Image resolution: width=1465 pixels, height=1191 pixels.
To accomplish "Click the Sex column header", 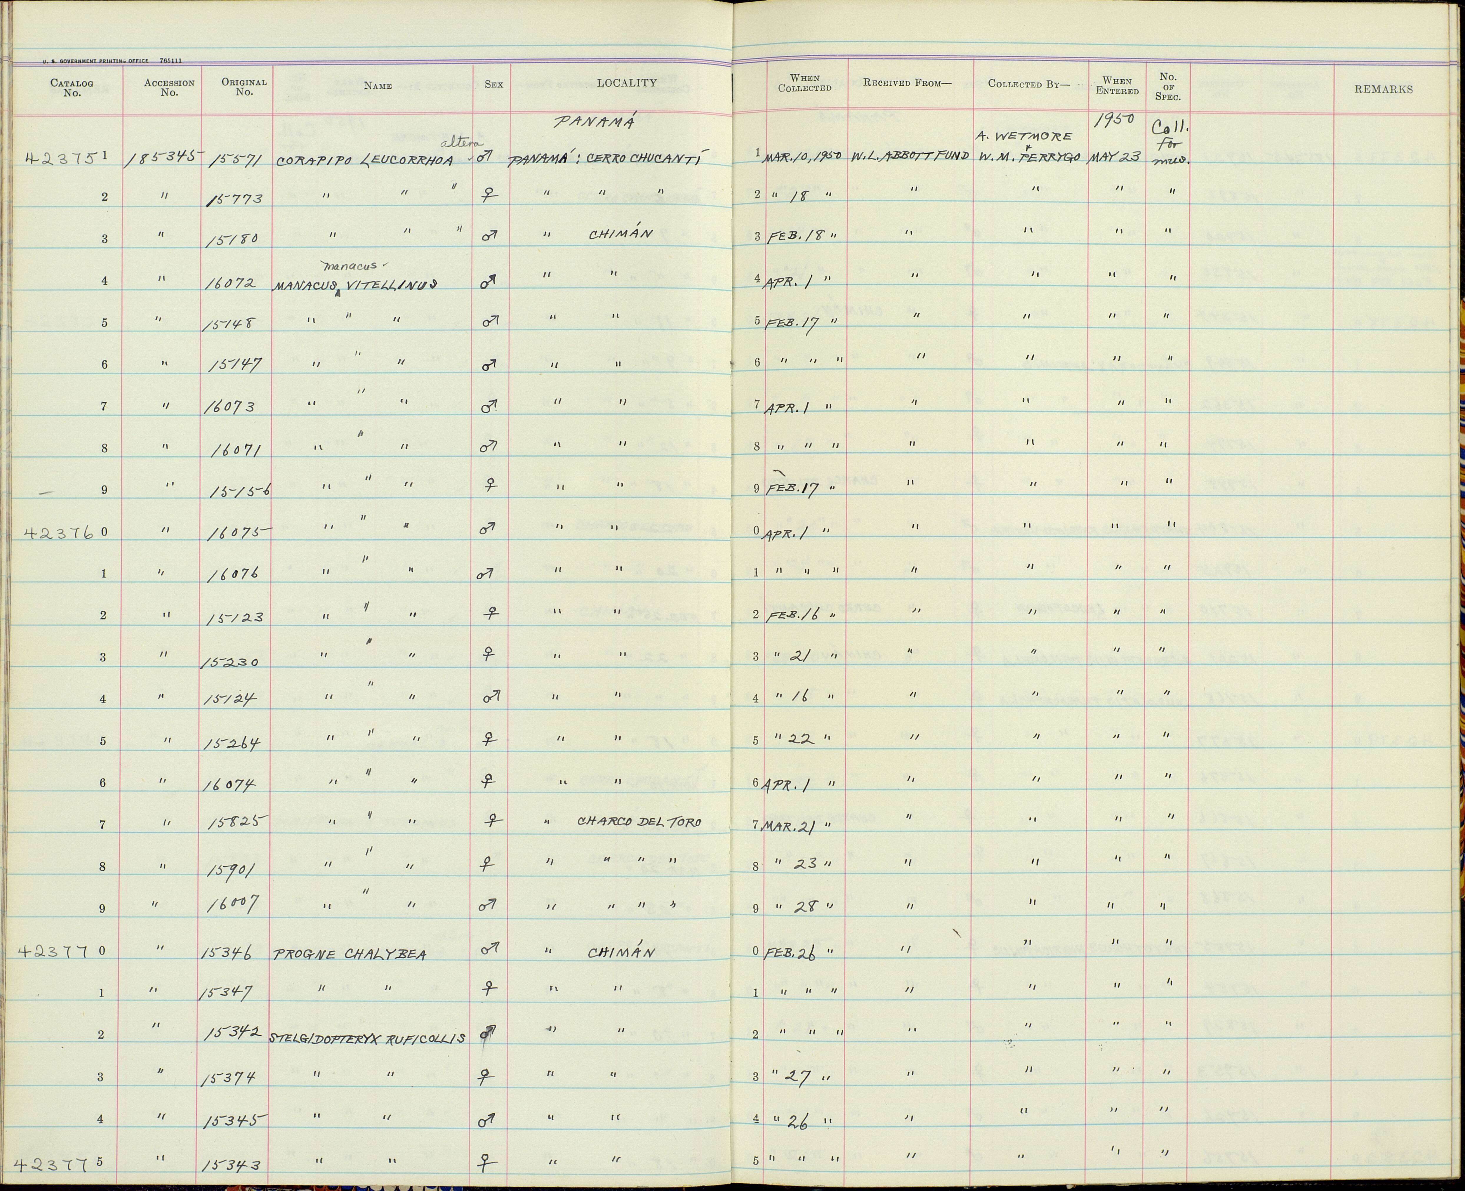I will tap(493, 85).
